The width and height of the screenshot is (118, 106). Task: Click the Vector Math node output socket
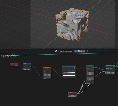tap(31, 65)
